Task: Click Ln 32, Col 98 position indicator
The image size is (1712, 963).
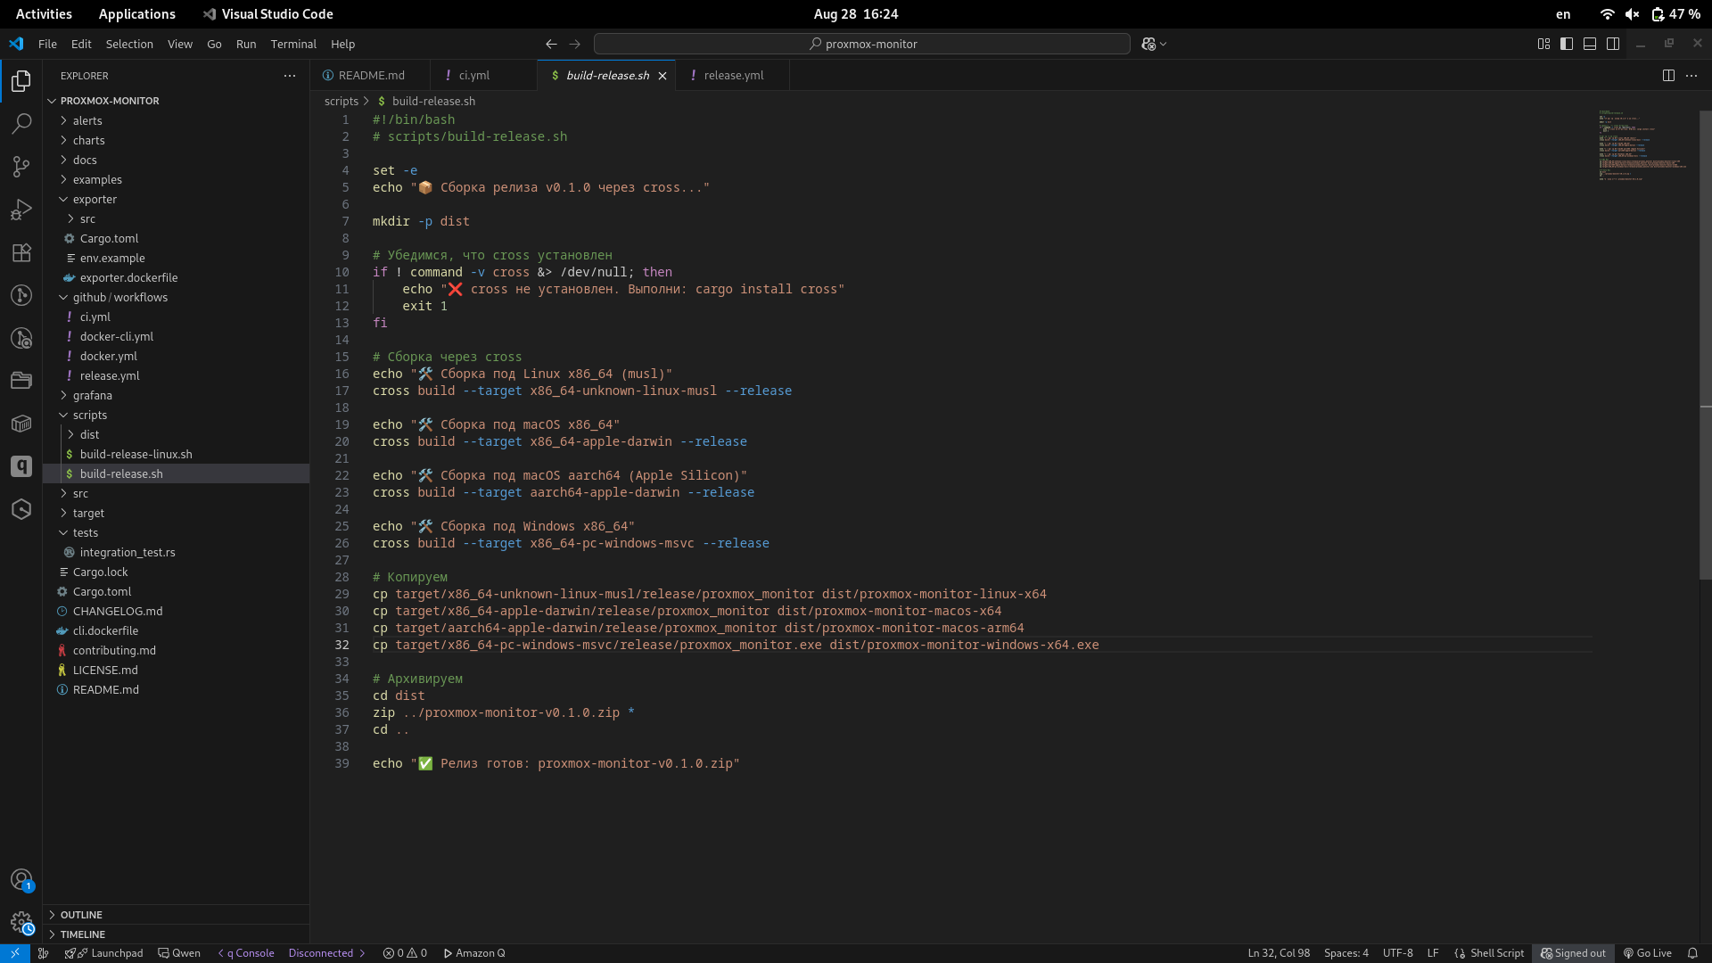Action: (x=1279, y=953)
